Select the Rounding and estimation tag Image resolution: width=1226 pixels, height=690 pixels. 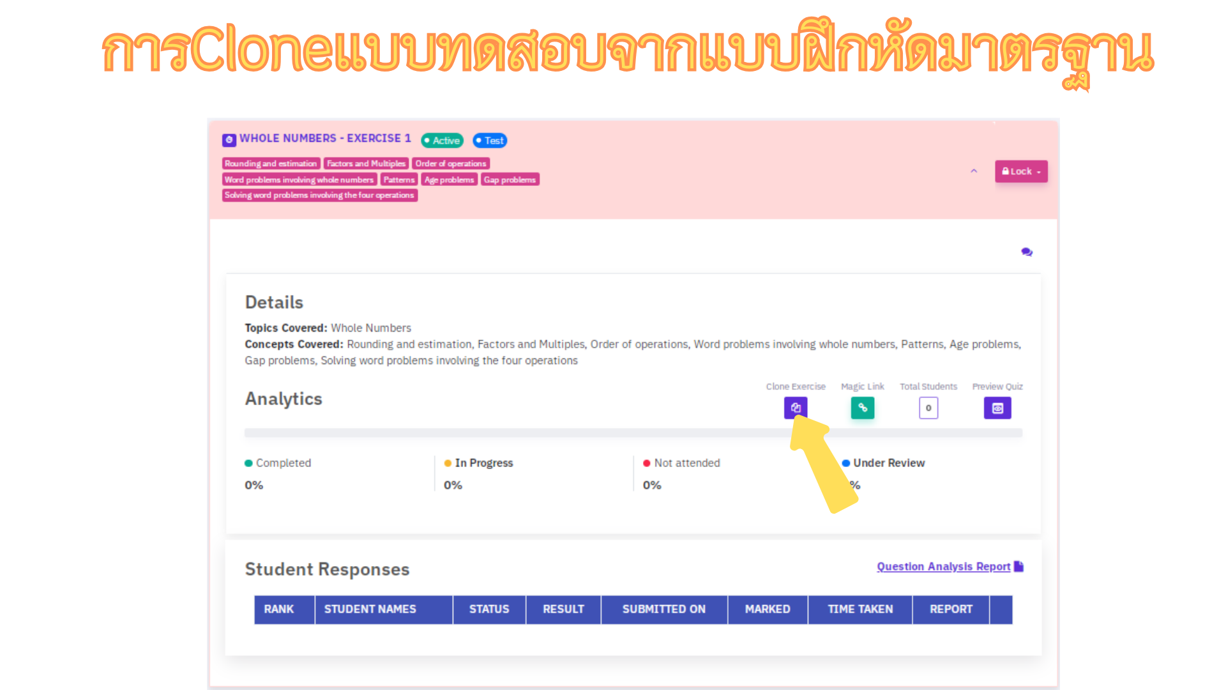(271, 164)
